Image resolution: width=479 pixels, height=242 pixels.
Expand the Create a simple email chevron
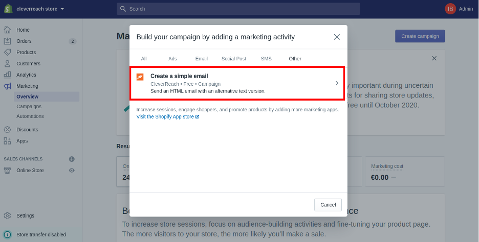337,83
